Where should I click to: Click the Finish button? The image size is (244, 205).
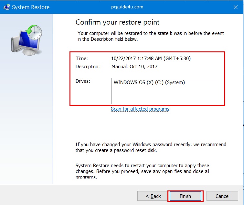click(185, 196)
